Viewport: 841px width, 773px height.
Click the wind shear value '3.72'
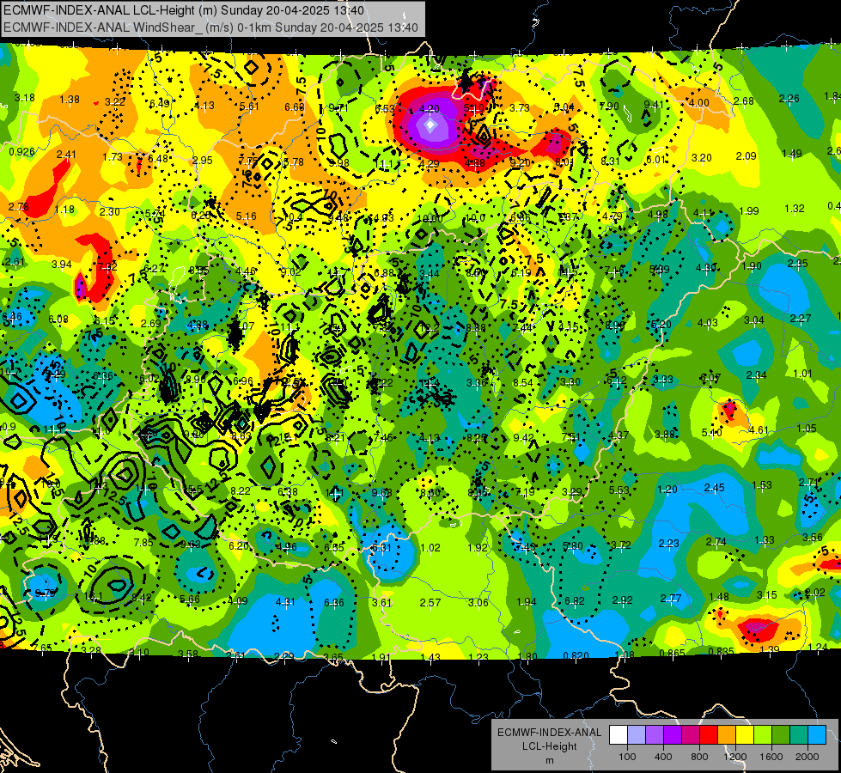click(621, 545)
